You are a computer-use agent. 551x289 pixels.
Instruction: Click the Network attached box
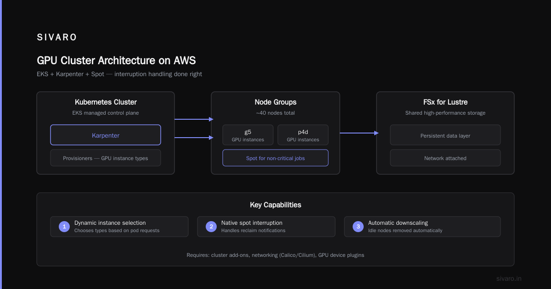coord(445,158)
